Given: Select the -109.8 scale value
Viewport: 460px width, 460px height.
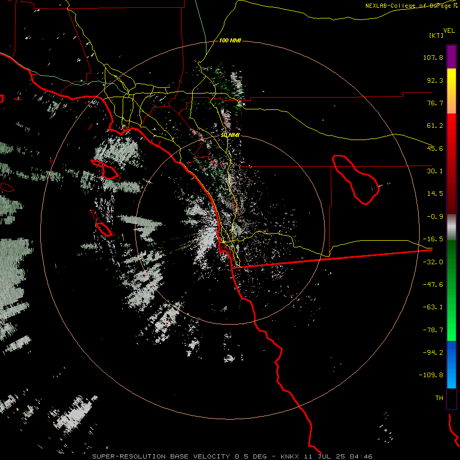Looking at the screenshot, I should pos(431,375).
